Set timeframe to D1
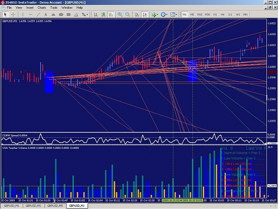Image resolution: width=278 pixels, height=209 pixels. 230,15
